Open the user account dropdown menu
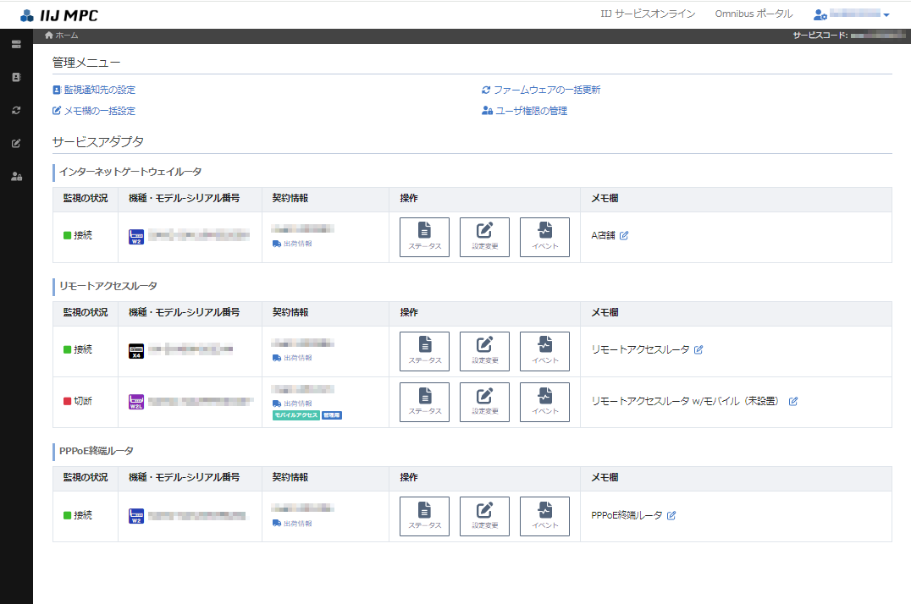This screenshot has height=604, width=911. [851, 14]
